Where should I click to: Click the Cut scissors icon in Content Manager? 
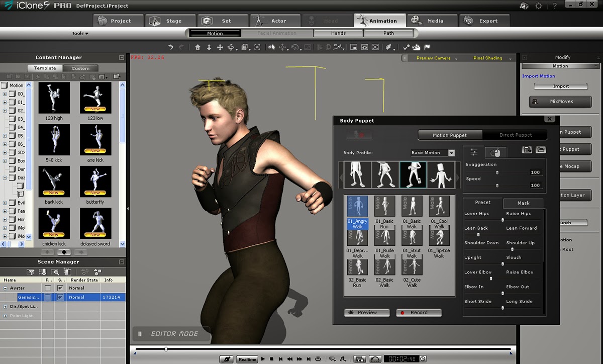point(37,75)
